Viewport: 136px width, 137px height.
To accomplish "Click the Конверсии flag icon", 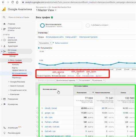I will coord(4,104).
